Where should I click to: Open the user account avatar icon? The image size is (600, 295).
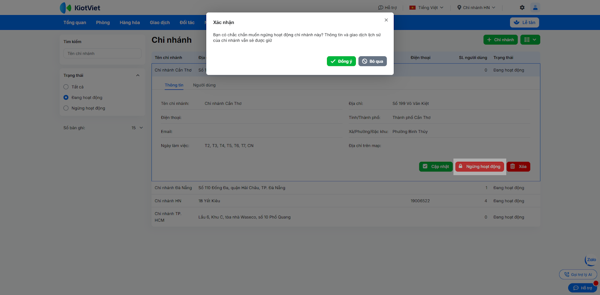point(535,7)
